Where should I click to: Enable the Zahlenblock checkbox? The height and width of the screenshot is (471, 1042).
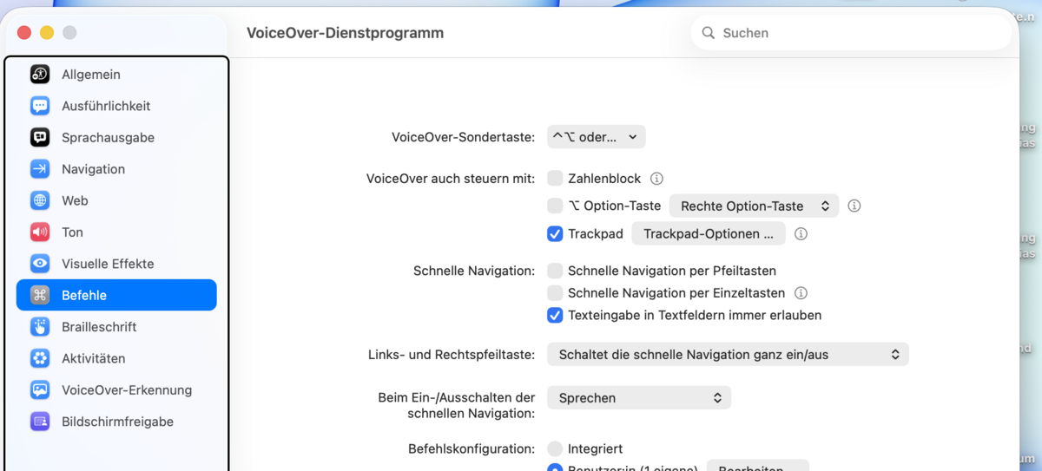pos(555,179)
